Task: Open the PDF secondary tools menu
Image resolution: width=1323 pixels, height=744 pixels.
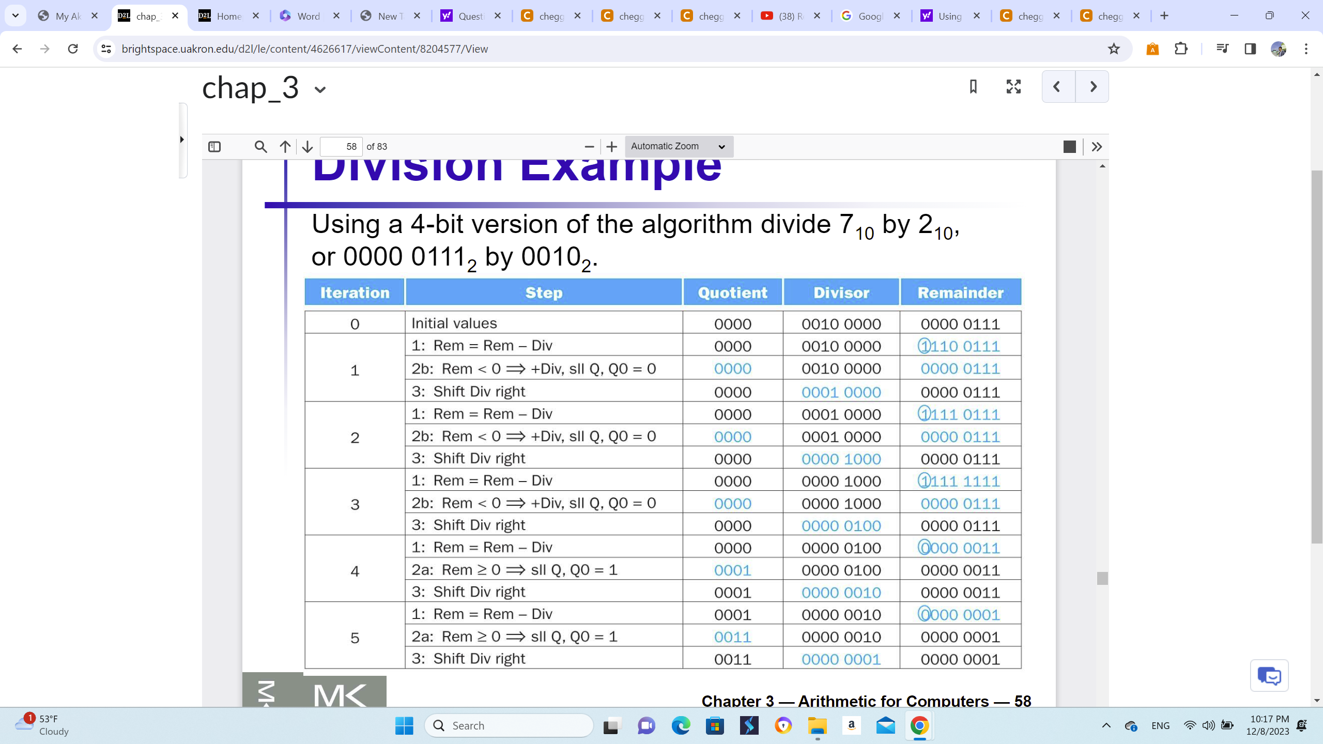Action: (x=1097, y=147)
